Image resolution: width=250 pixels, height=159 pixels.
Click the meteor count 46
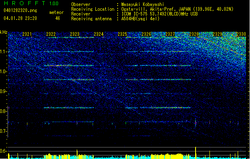pos(58,18)
